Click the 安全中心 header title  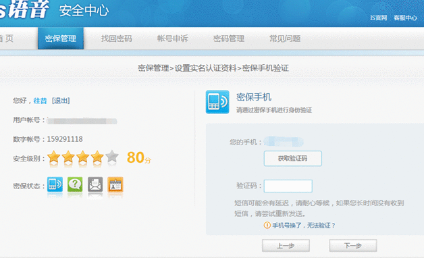84,11
